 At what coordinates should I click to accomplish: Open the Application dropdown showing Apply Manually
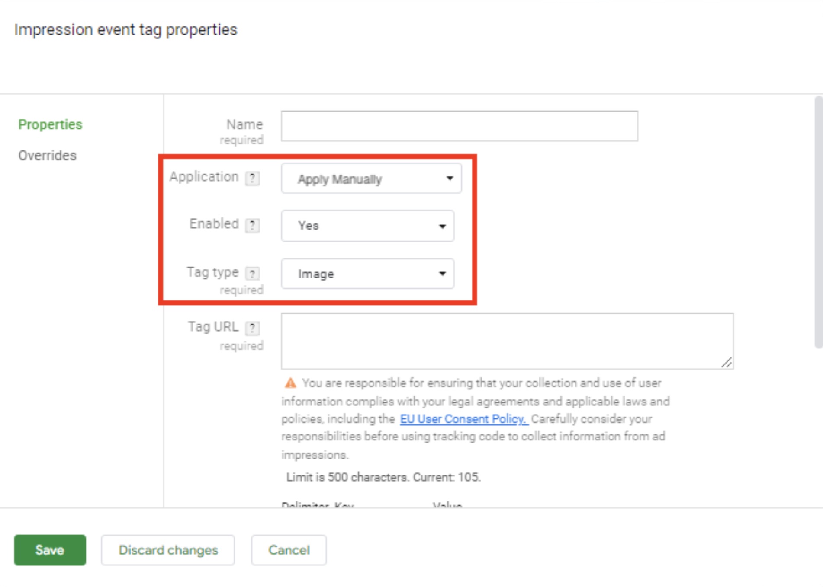click(x=371, y=179)
